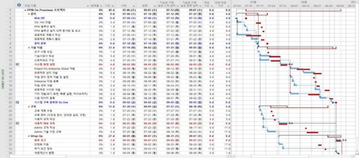Click the blue info indicators column header icon
The height and width of the screenshot is (158, 359).
(x=19, y=5)
